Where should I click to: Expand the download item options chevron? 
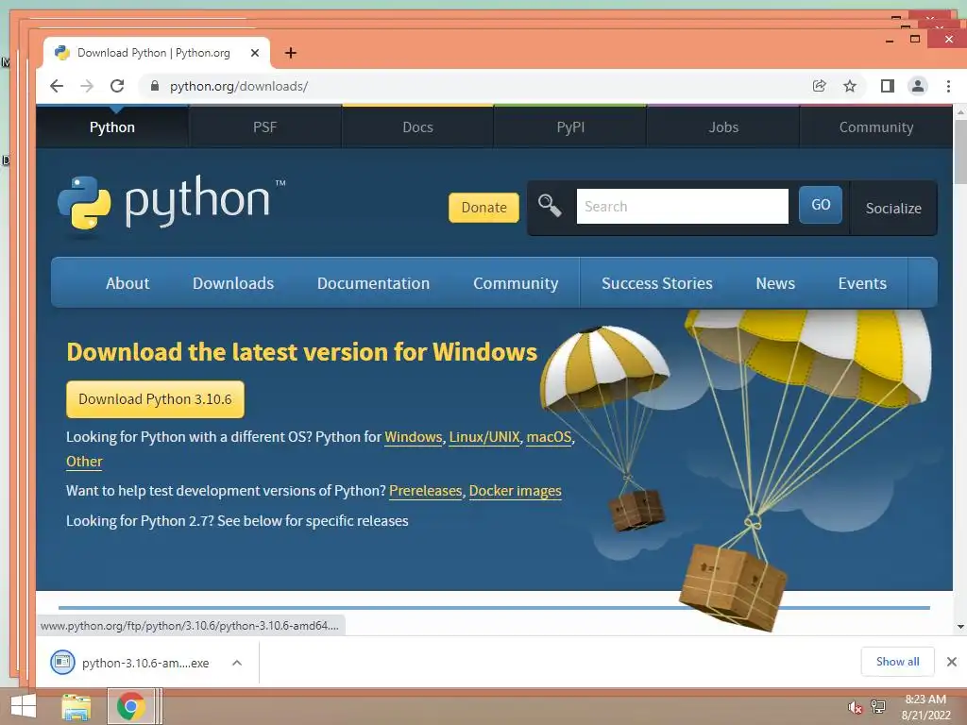tap(237, 663)
